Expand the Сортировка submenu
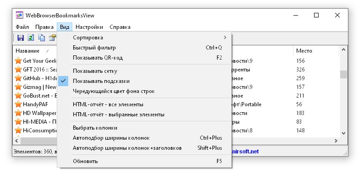 144,38
